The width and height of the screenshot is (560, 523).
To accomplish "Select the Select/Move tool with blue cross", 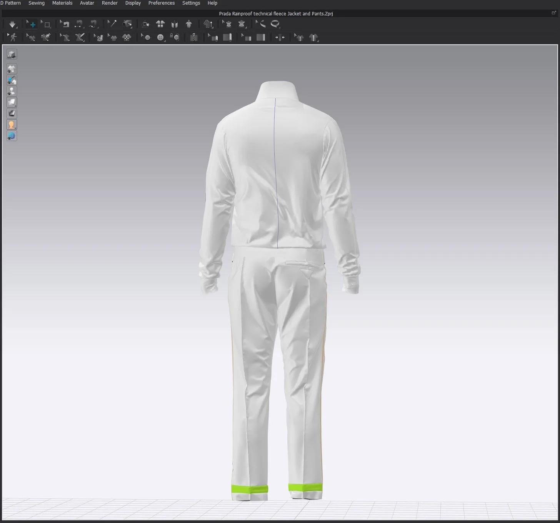I will 31,24.
